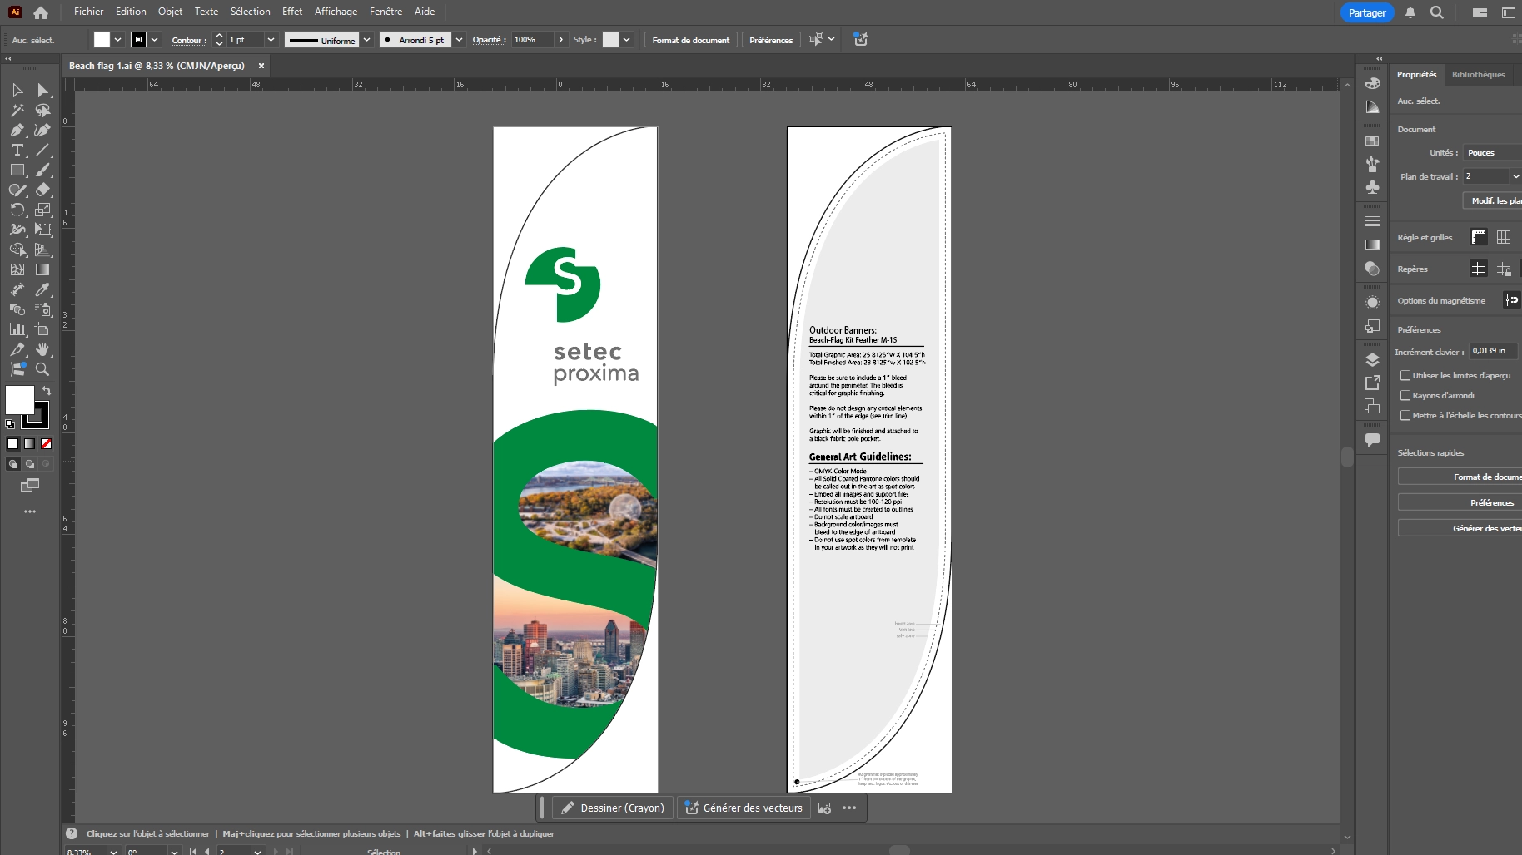Click Générer des vecteurs in contextual bar
The image size is (1522, 855).
(744, 808)
